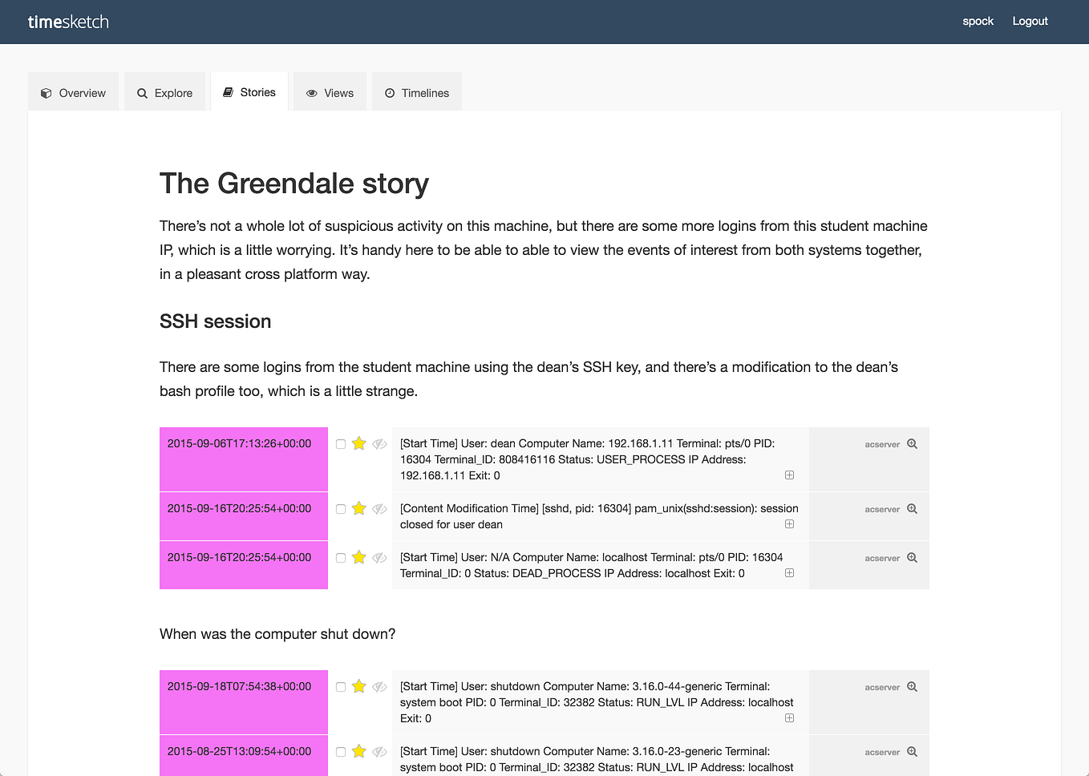Switch to the Timelines tab
1089x776 pixels.
[416, 92]
